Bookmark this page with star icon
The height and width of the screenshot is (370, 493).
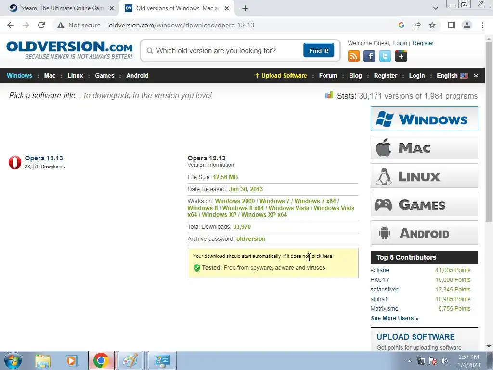pyautogui.click(x=432, y=25)
